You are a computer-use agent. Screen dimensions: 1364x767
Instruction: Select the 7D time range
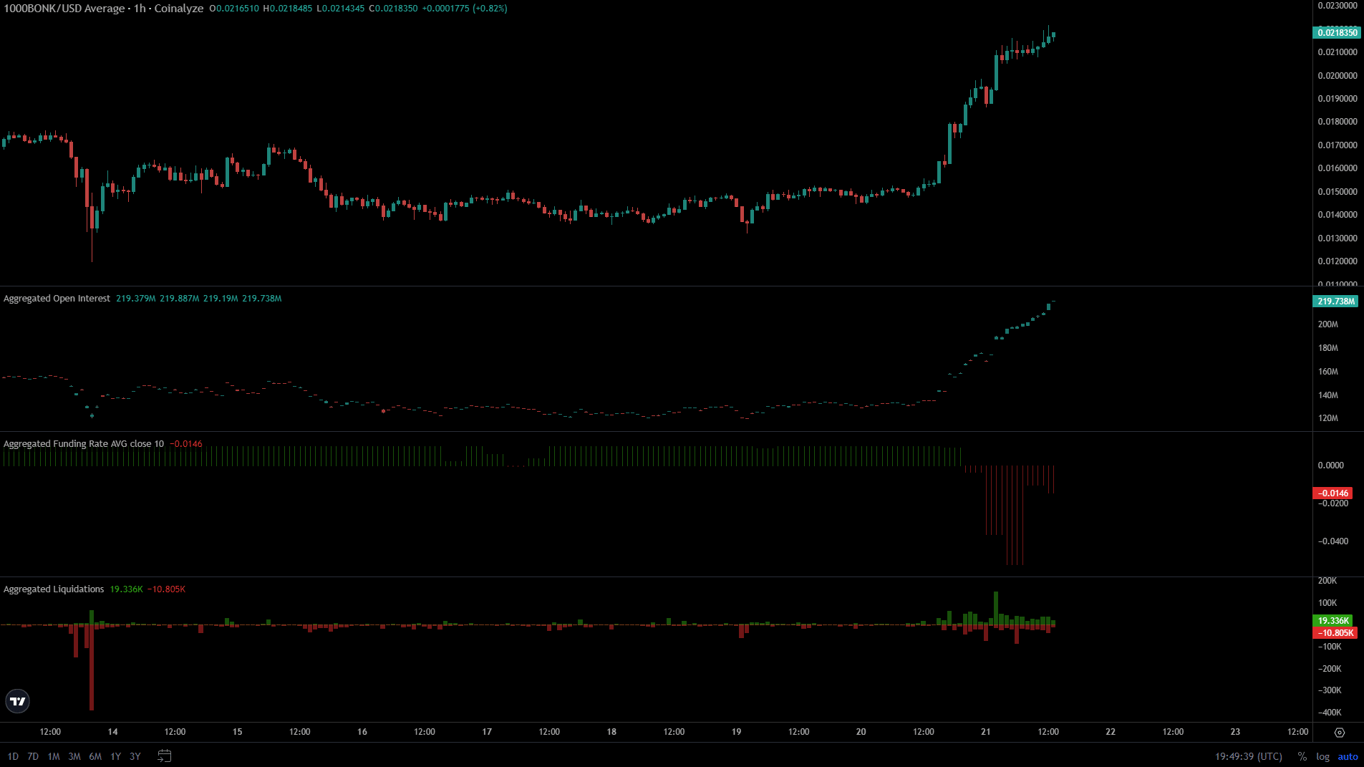point(33,756)
